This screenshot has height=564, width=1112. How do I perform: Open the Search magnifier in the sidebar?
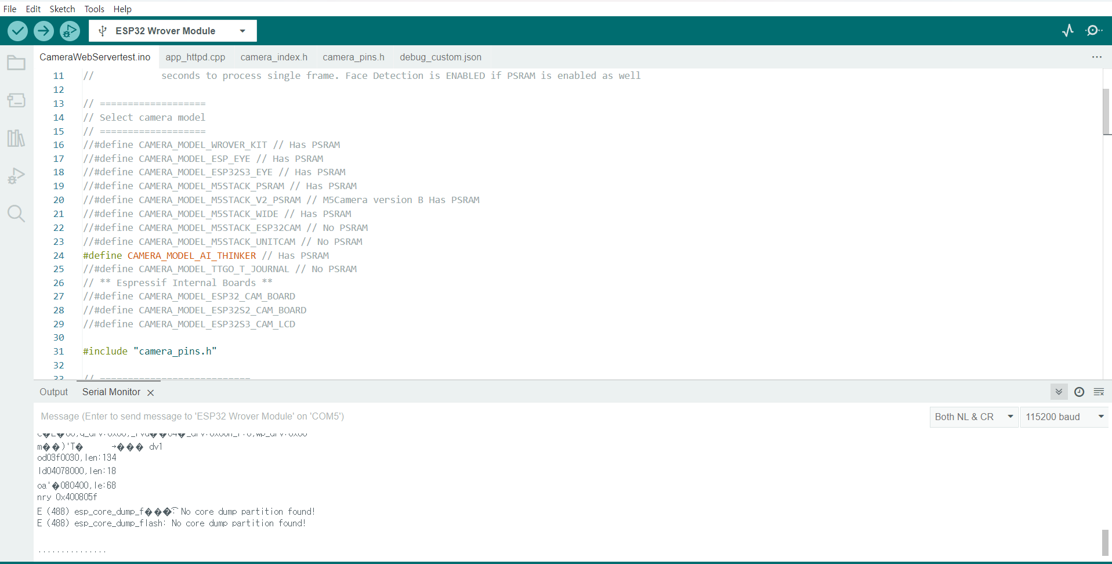point(16,214)
